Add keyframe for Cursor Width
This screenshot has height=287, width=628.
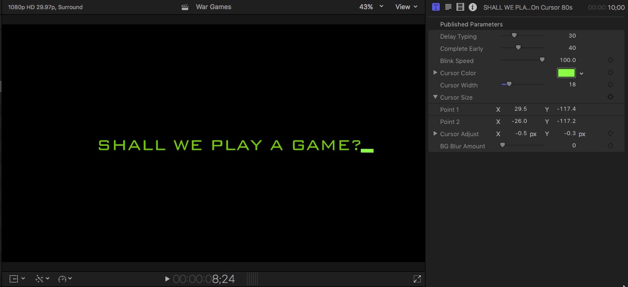pos(610,85)
